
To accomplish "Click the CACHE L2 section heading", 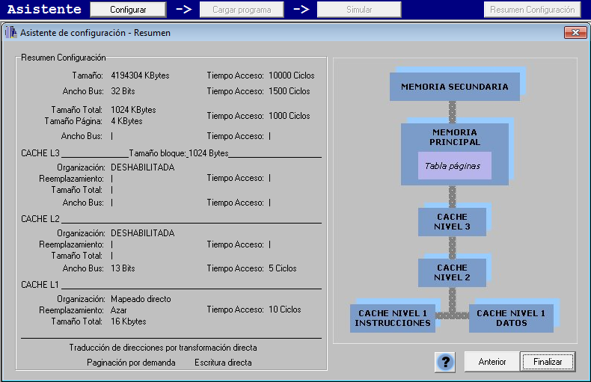I will [40, 219].
